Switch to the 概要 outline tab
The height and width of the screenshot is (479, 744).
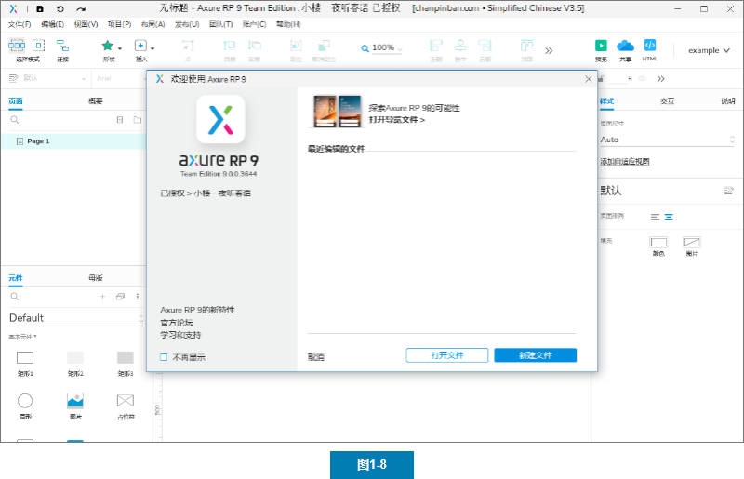(x=96, y=100)
